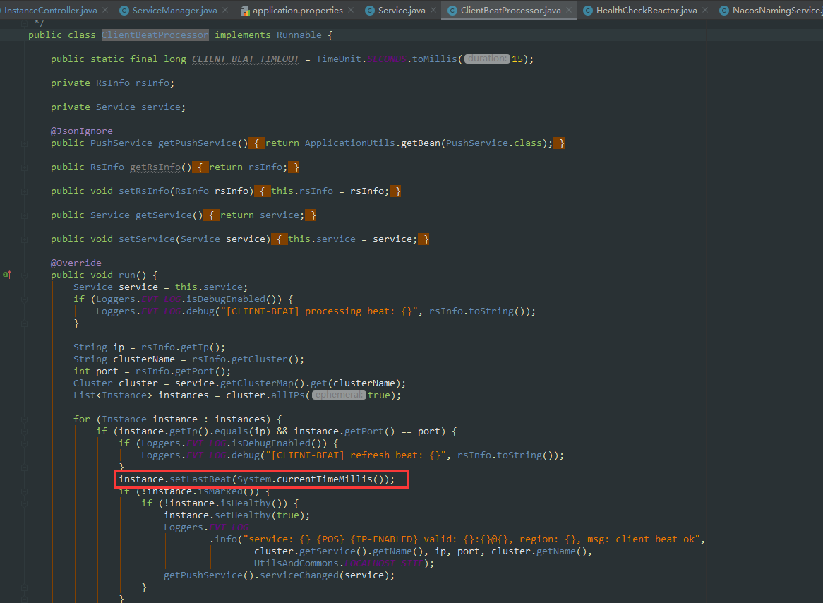This screenshot has height=603, width=823.
Task: Close the HealthCheckReactor.java tab
Action: coord(705,10)
